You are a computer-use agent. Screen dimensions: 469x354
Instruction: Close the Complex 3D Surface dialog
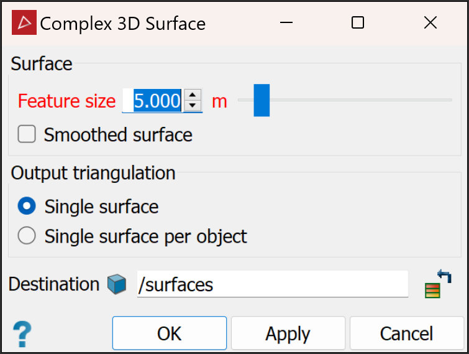[430, 23]
